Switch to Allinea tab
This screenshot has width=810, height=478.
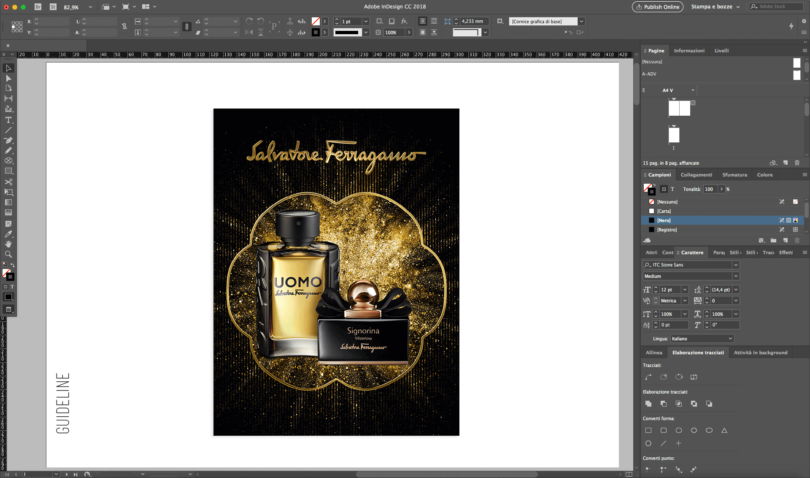(654, 353)
